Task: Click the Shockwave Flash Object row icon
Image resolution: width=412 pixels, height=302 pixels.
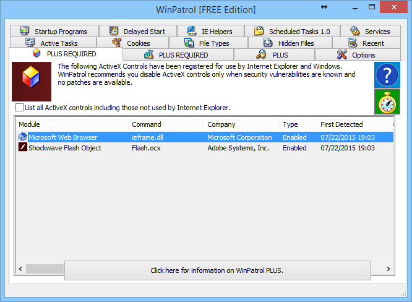Action: 23,147
